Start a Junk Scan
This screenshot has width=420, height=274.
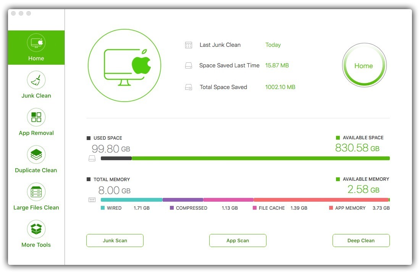click(x=115, y=241)
